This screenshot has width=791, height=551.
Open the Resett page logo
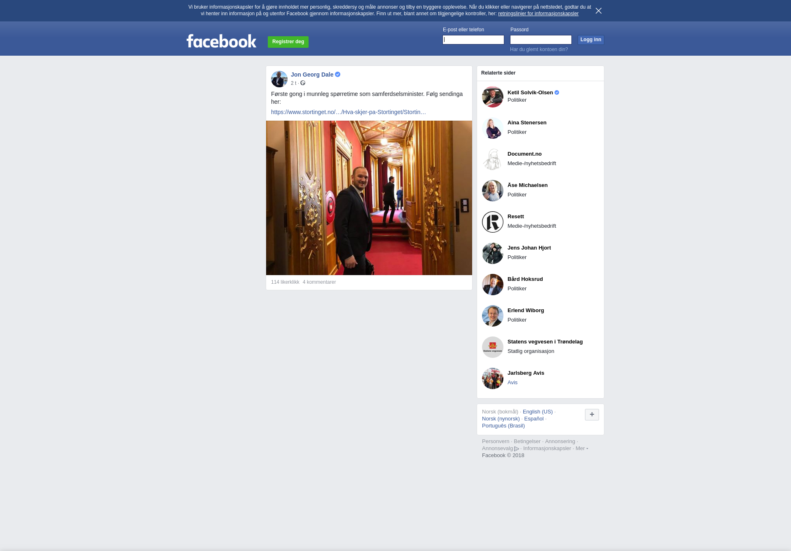point(492,222)
